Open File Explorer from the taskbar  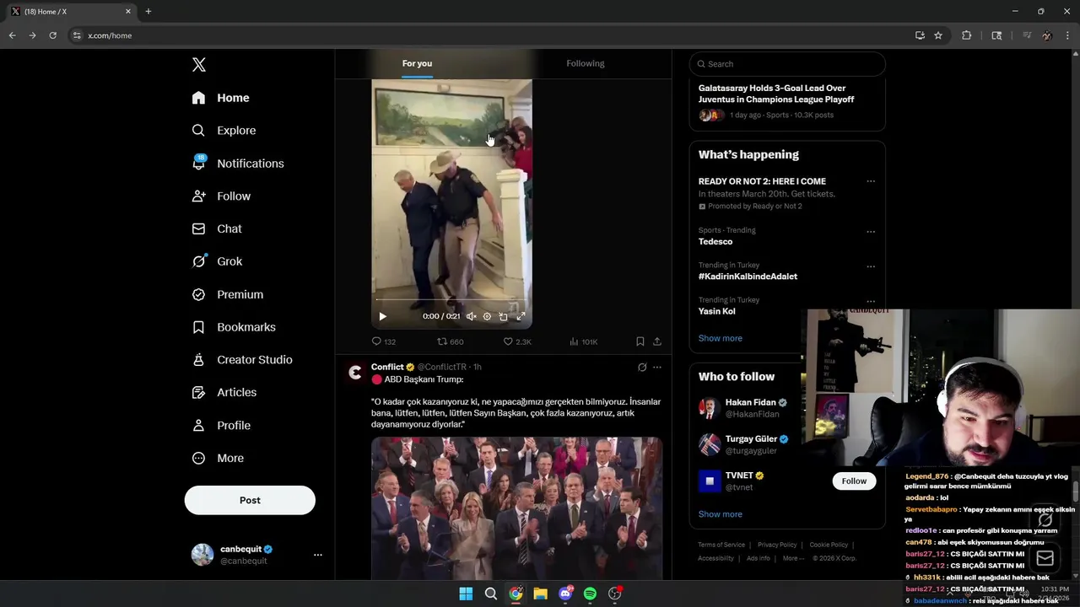(x=540, y=594)
